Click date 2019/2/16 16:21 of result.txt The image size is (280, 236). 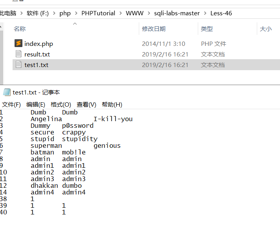[165, 54]
